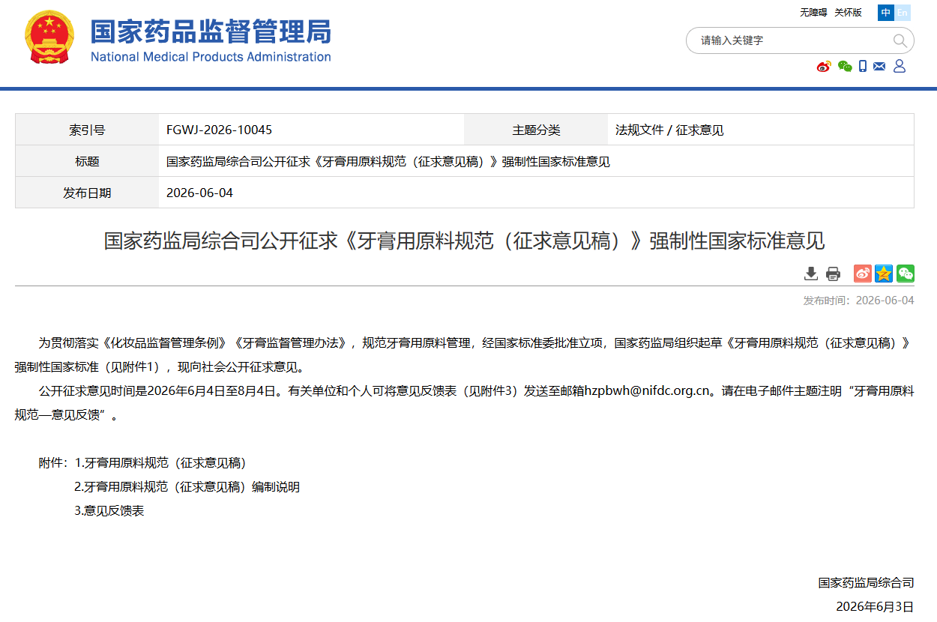This screenshot has height=622, width=937.
Task: Print the page using the printer icon
Action: click(833, 274)
